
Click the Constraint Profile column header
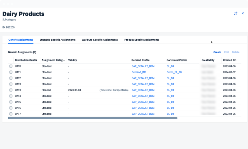[182, 60]
